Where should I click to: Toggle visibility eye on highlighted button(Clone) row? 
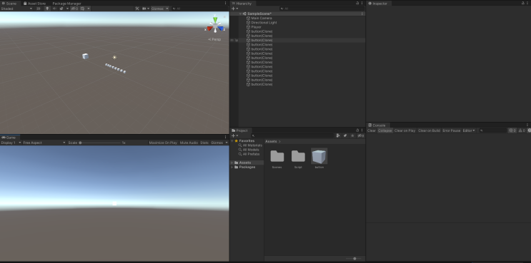click(232, 40)
